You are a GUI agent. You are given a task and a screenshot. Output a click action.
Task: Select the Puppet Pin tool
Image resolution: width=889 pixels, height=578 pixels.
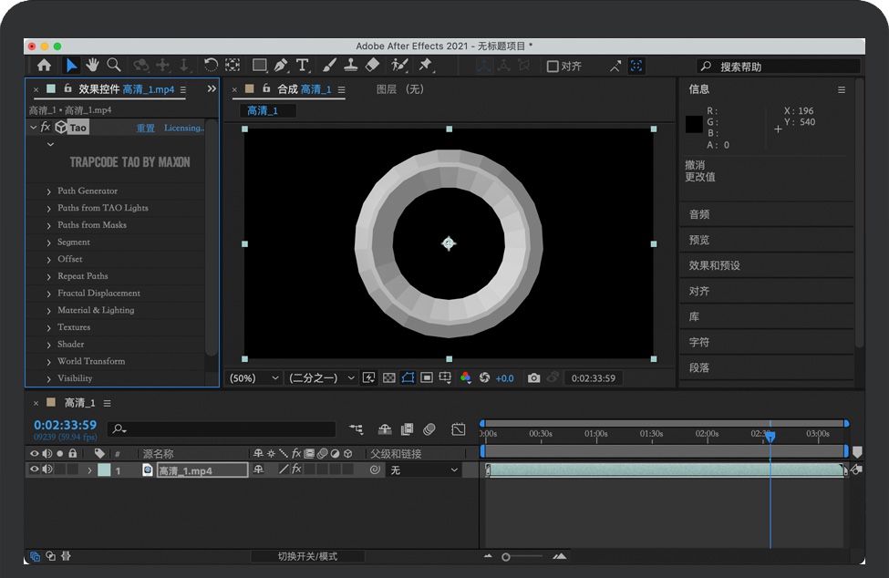tap(425, 65)
